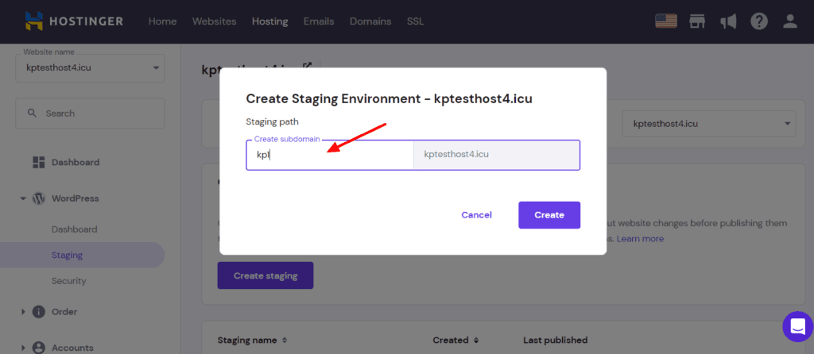Open Domains in top navigation
This screenshot has width=814, height=354.
point(370,21)
